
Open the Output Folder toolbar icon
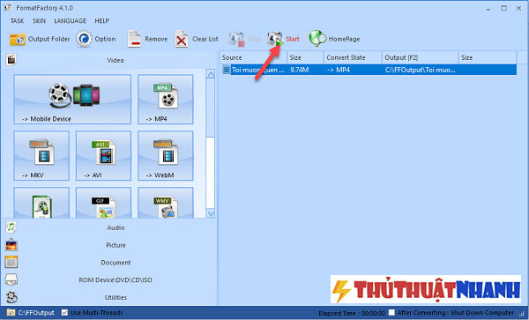pyautogui.click(x=18, y=39)
